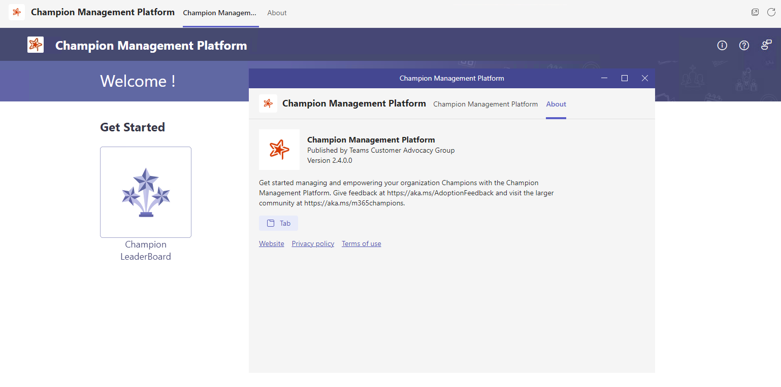The image size is (781, 387).
Task: Minimize the Champion Management Platform dialog
Action: click(x=604, y=78)
